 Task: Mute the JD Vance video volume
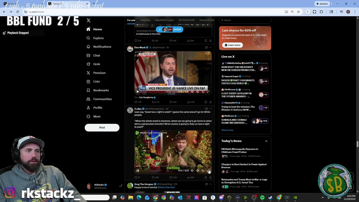pos(192,92)
